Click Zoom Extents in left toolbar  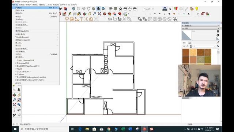click(x=14, y=105)
